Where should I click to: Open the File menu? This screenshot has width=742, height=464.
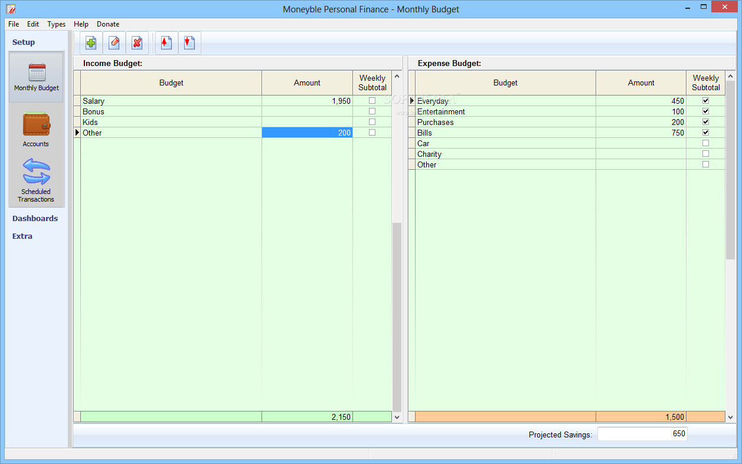coord(14,24)
